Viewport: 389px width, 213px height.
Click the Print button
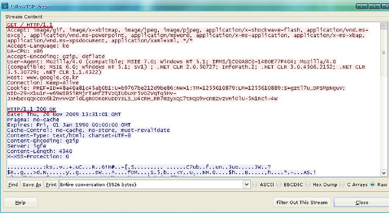point(51,184)
